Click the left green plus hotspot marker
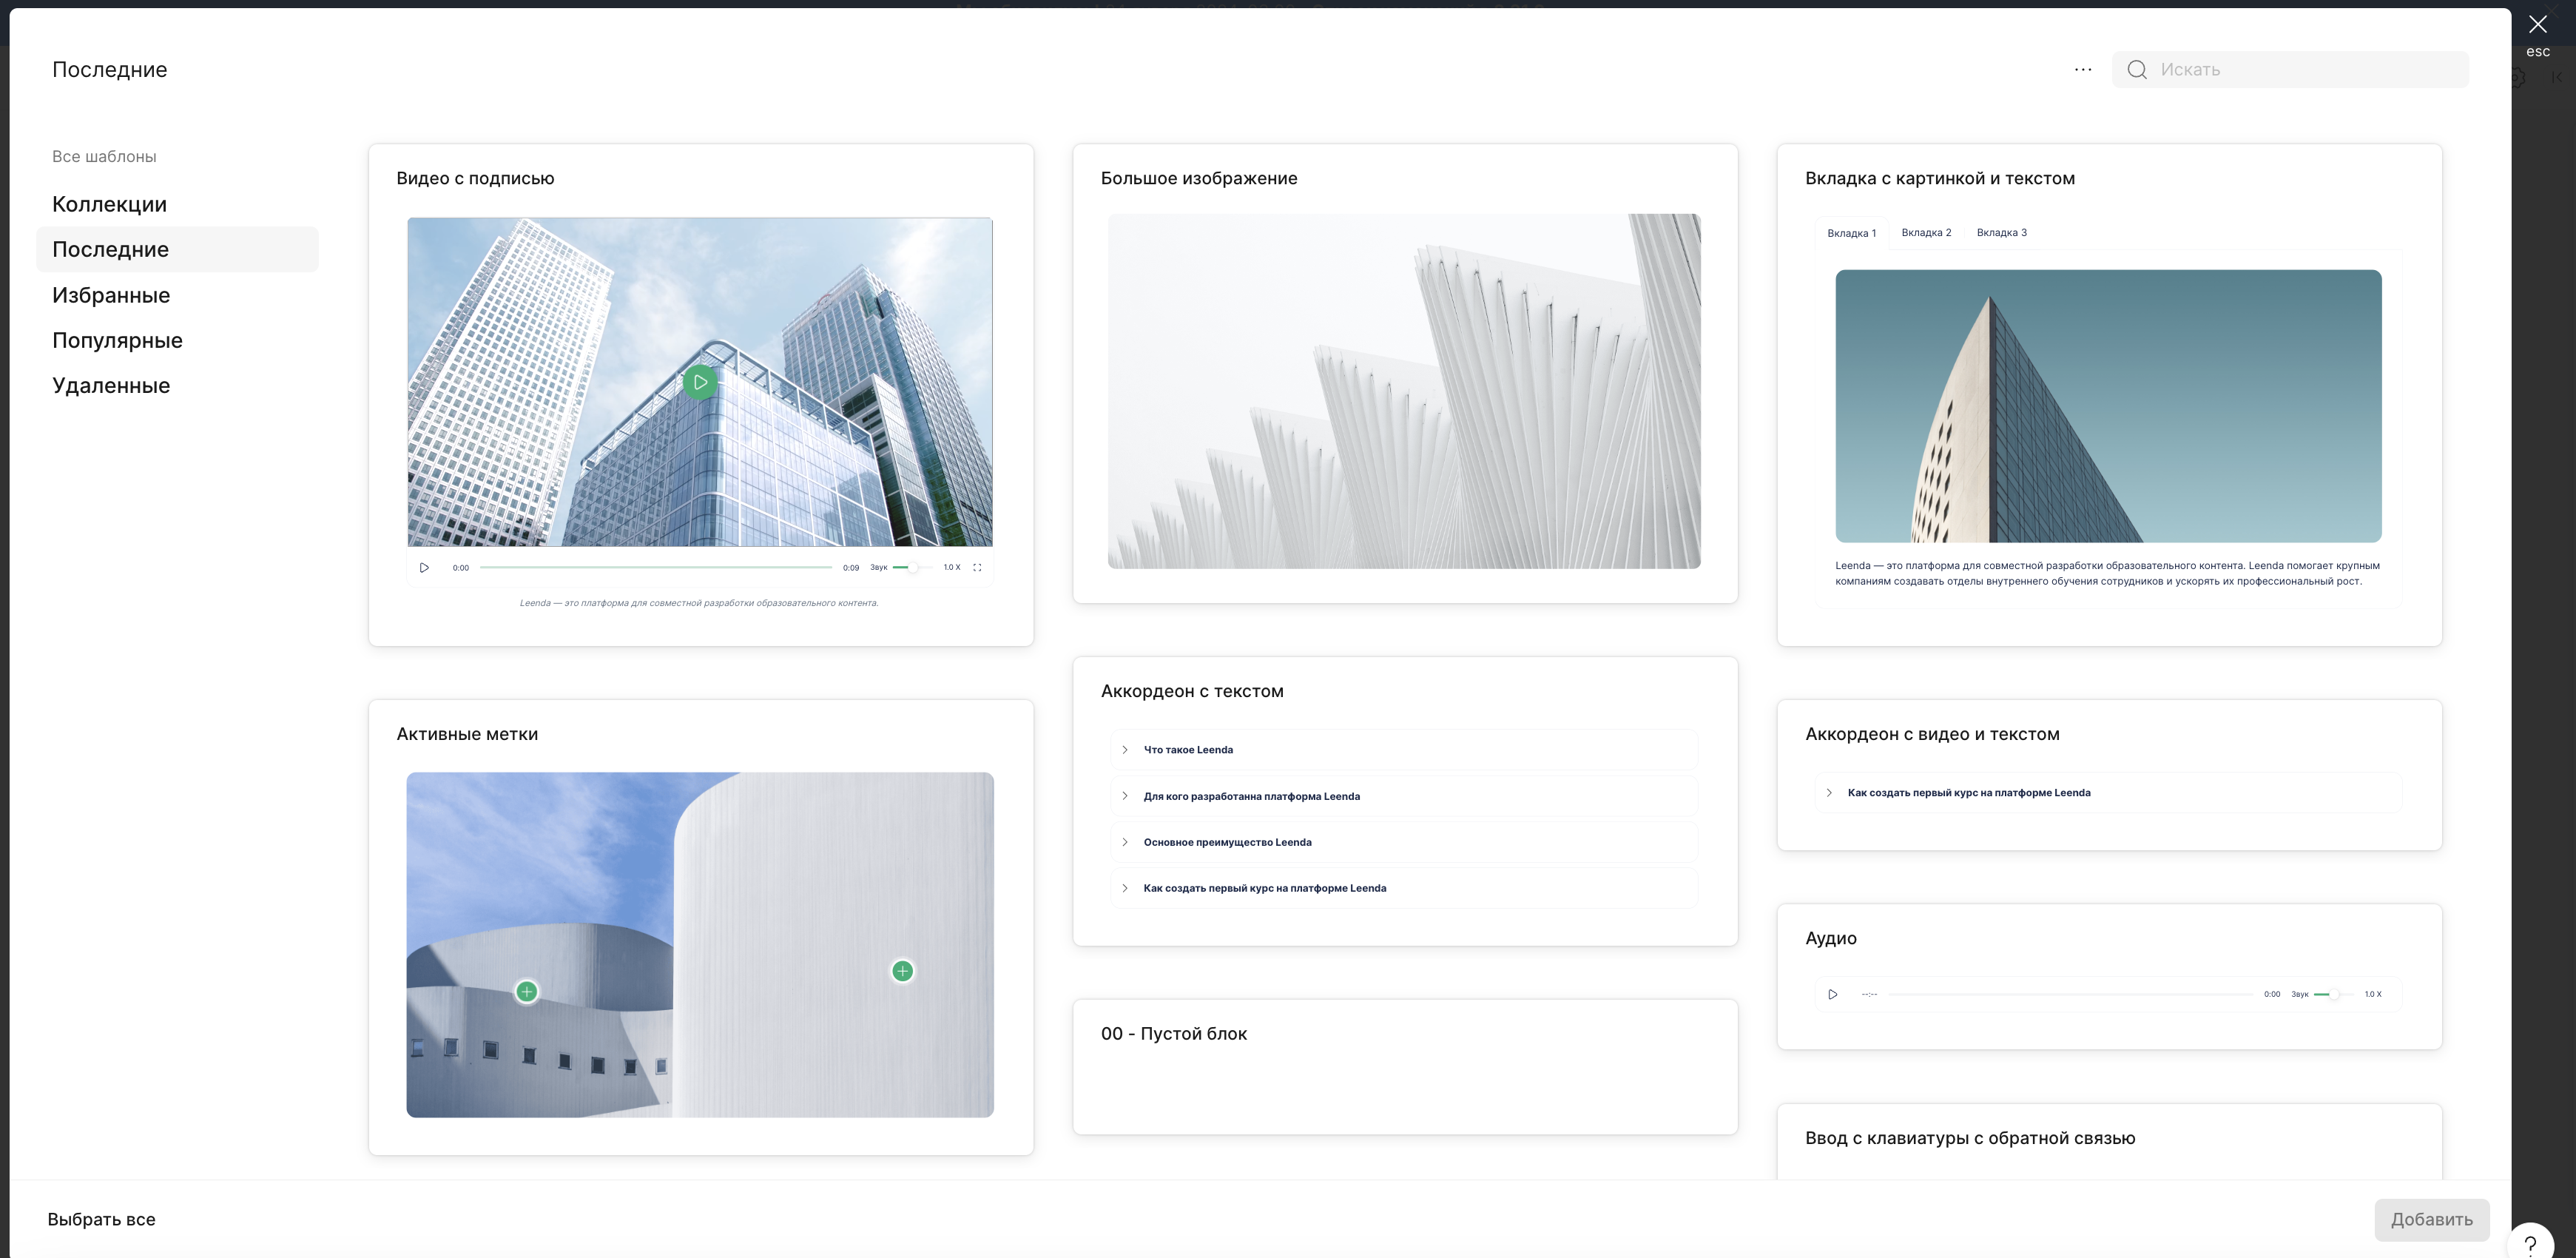Image resolution: width=2576 pixels, height=1258 pixels. click(x=527, y=991)
